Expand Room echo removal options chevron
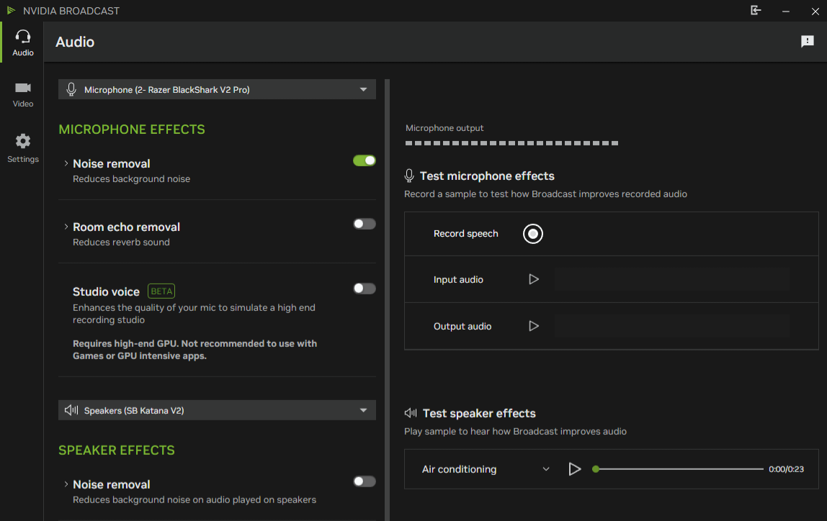827x521 pixels. pos(66,227)
